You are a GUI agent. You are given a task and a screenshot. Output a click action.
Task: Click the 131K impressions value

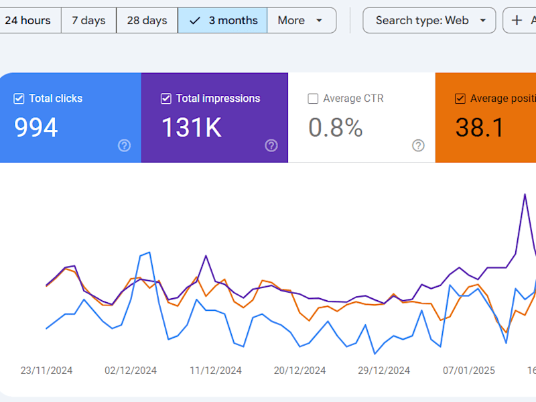point(192,127)
